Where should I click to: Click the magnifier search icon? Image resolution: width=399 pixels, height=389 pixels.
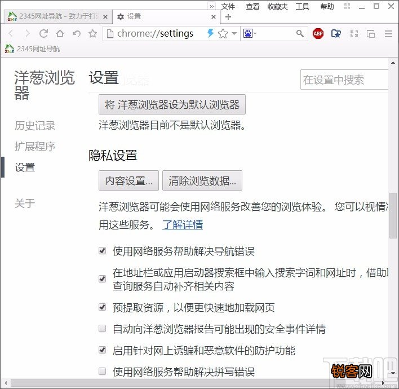pyautogui.click(x=300, y=33)
